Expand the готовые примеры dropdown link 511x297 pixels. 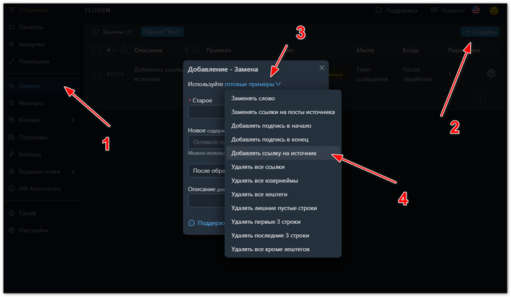click(253, 85)
